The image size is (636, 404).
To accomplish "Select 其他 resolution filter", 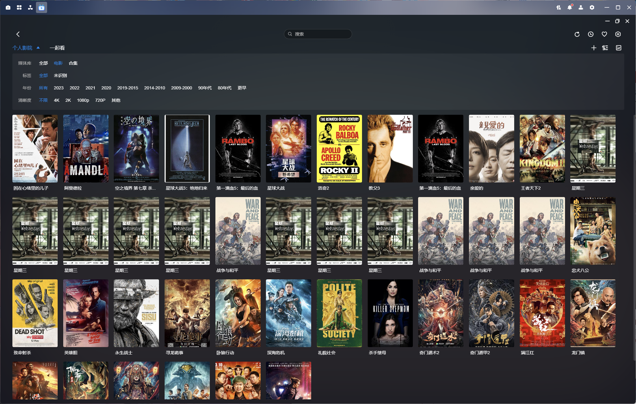I will tap(116, 100).
